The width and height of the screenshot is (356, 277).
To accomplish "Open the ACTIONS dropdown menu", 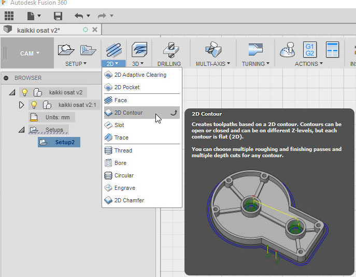I will (x=309, y=64).
